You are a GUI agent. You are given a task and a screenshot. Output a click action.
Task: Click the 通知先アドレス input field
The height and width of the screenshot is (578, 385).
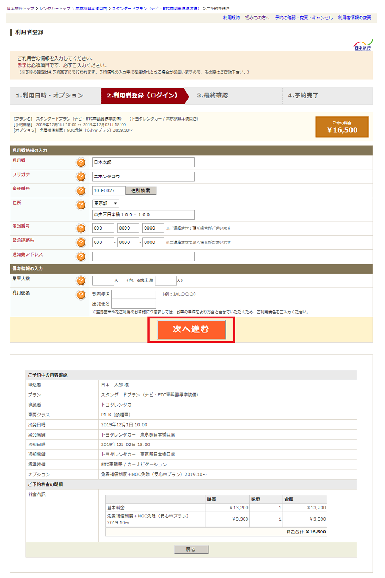coord(143,257)
